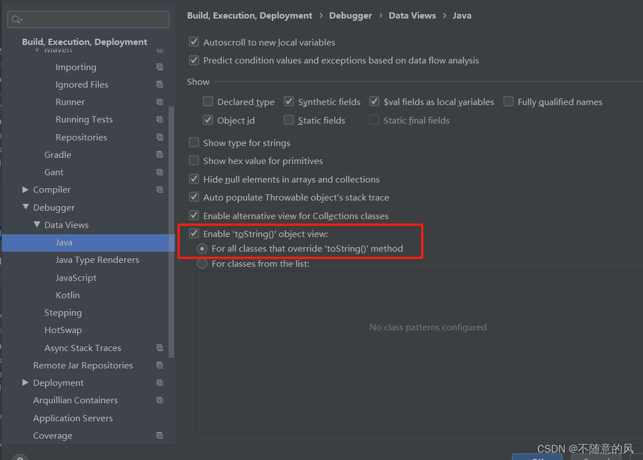Open Arquillian Containers page
This screenshot has width=643, height=460.
(75, 400)
